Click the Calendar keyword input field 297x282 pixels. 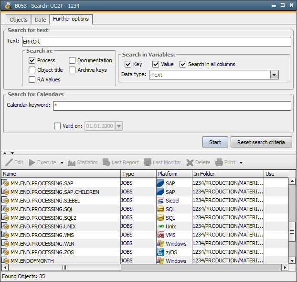pos(172,106)
